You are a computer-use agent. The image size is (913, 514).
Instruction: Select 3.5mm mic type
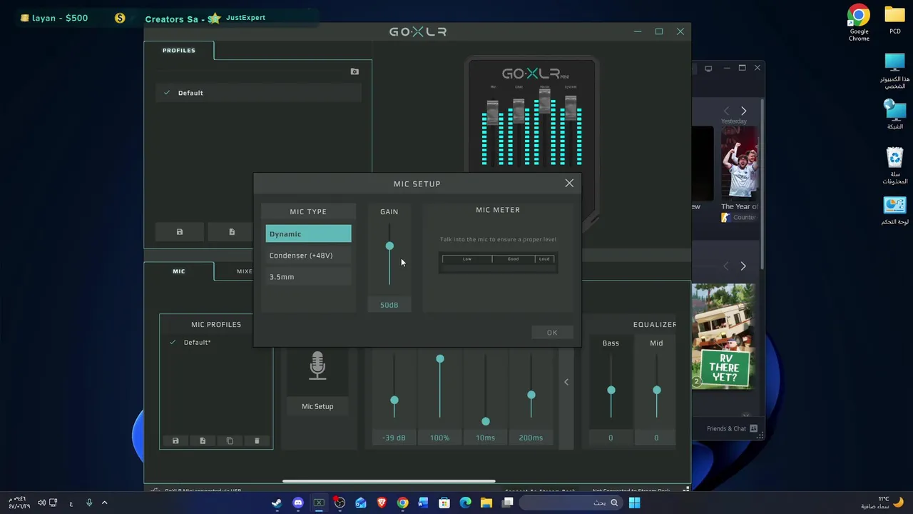[308, 276]
